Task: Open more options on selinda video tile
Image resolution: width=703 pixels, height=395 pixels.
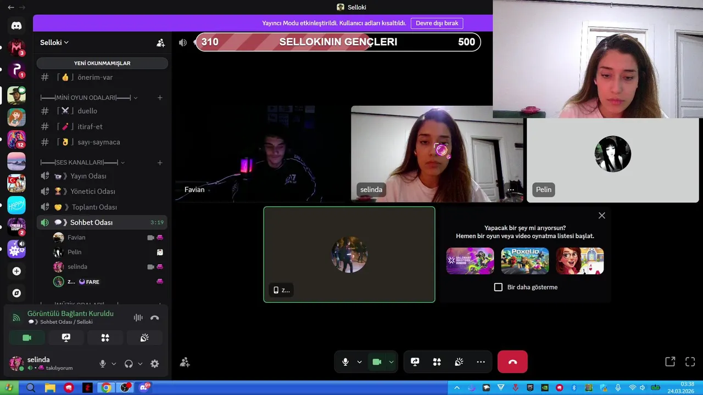Action: coord(510,190)
